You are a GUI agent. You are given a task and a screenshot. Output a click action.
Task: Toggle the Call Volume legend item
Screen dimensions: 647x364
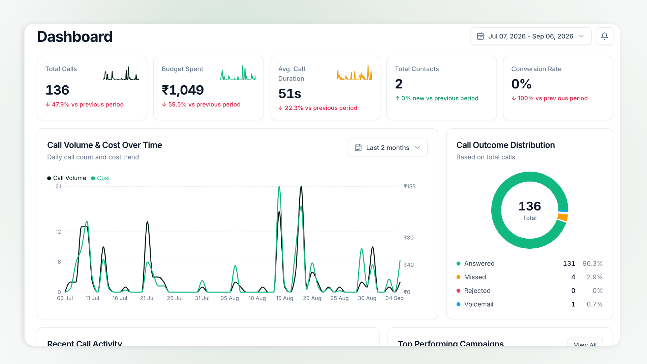(x=67, y=178)
